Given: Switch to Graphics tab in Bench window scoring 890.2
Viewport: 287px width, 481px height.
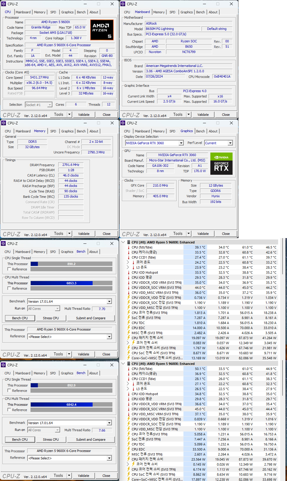Looking at the screenshot, I should 67,252.
